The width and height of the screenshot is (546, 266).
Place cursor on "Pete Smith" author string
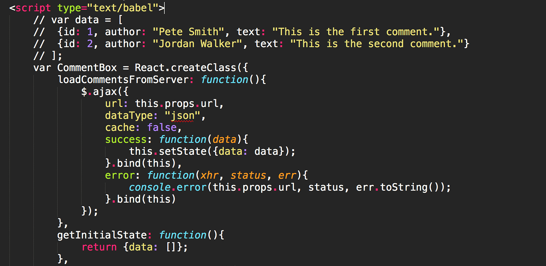[x=182, y=32]
